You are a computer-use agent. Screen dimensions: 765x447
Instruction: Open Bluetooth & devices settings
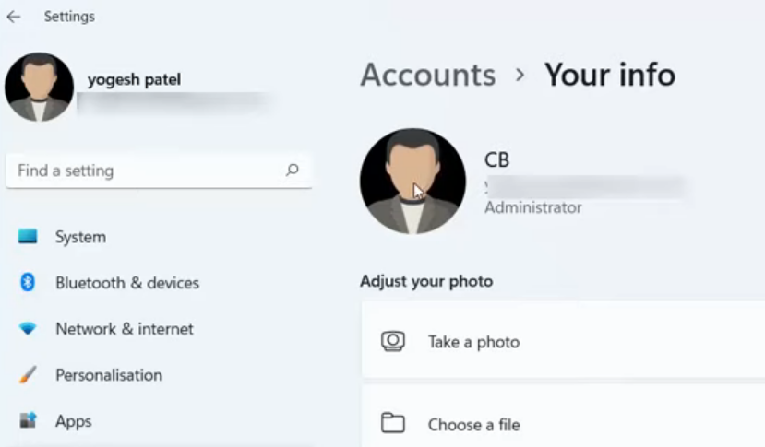pos(126,283)
